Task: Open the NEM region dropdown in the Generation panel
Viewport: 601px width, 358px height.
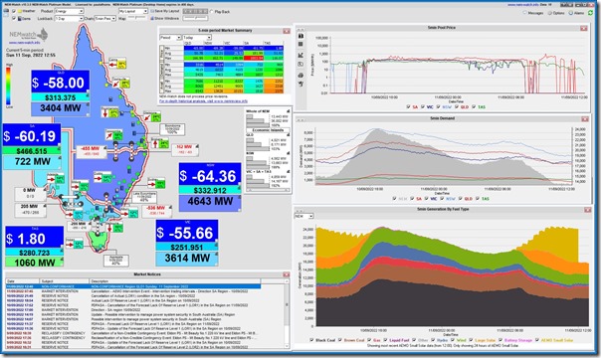Action: (303, 217)
